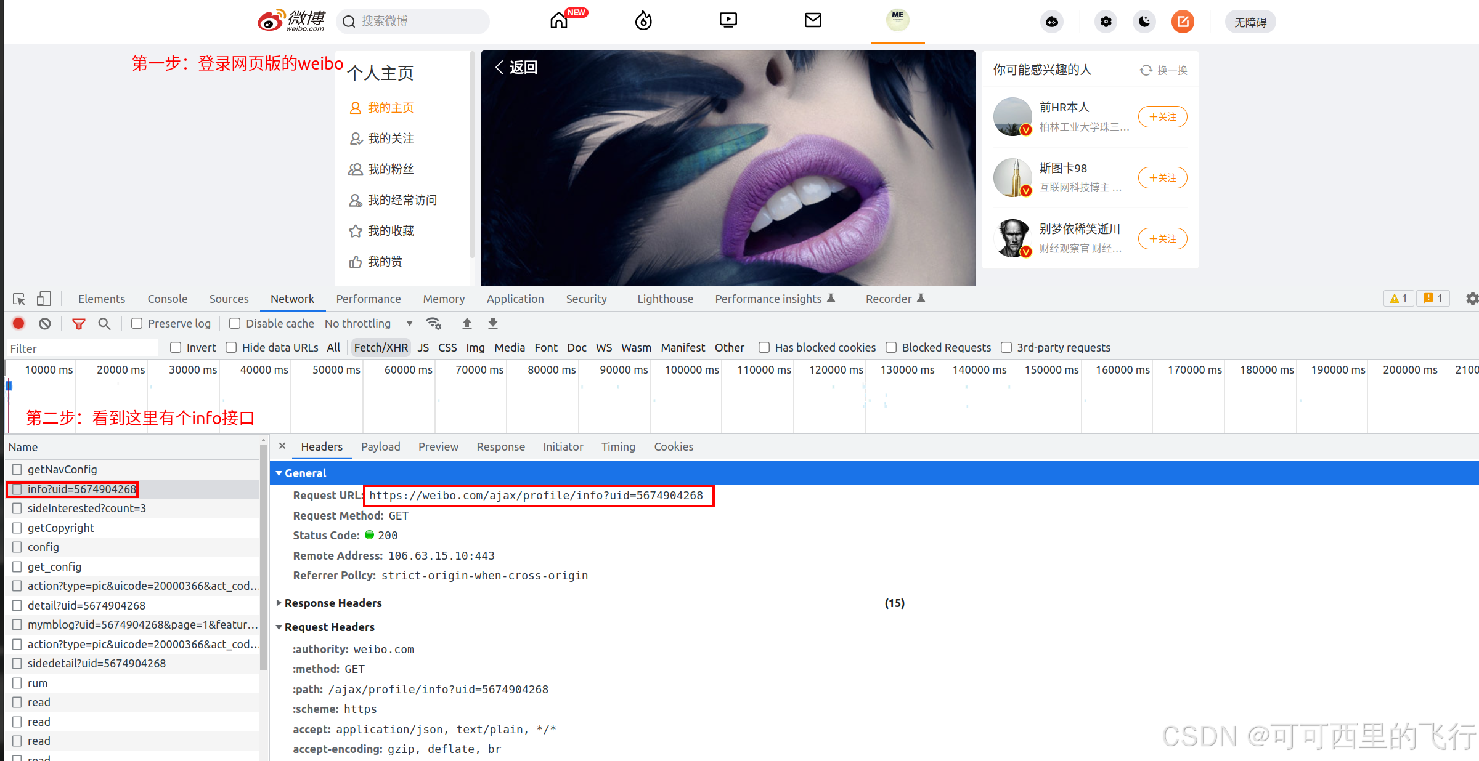Viewport: 1479px width, 761px height.
Task: Open the Weibo messages mail icon
Action: pos(813,20)
